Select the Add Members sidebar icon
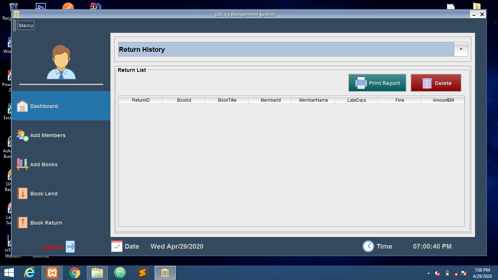The width and height of the screenshot is (498, 280). [x=22, y=135]
